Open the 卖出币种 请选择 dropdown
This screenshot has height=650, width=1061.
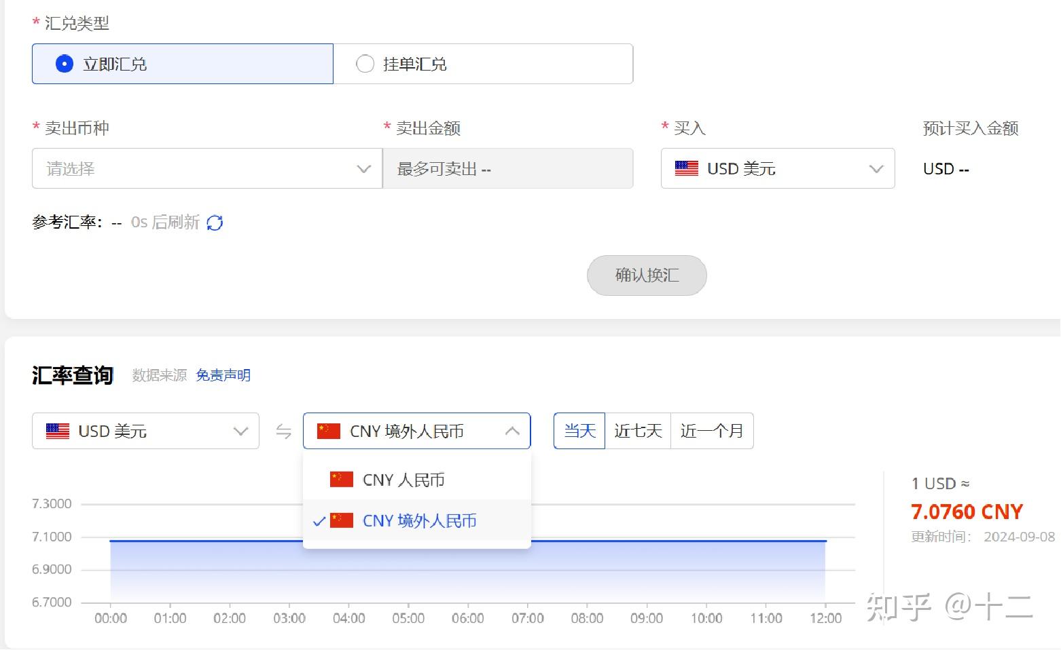click(x=206, y=168)
